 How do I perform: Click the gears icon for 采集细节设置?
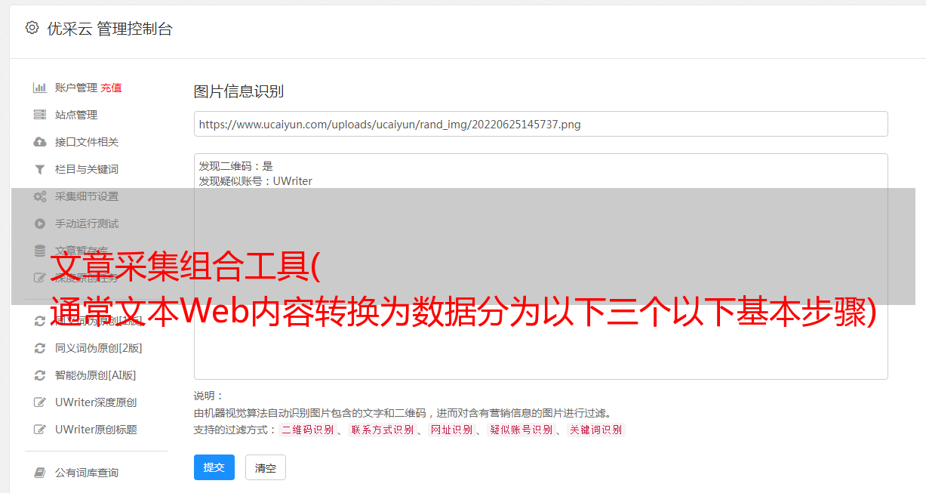click(x=40, y=196)
